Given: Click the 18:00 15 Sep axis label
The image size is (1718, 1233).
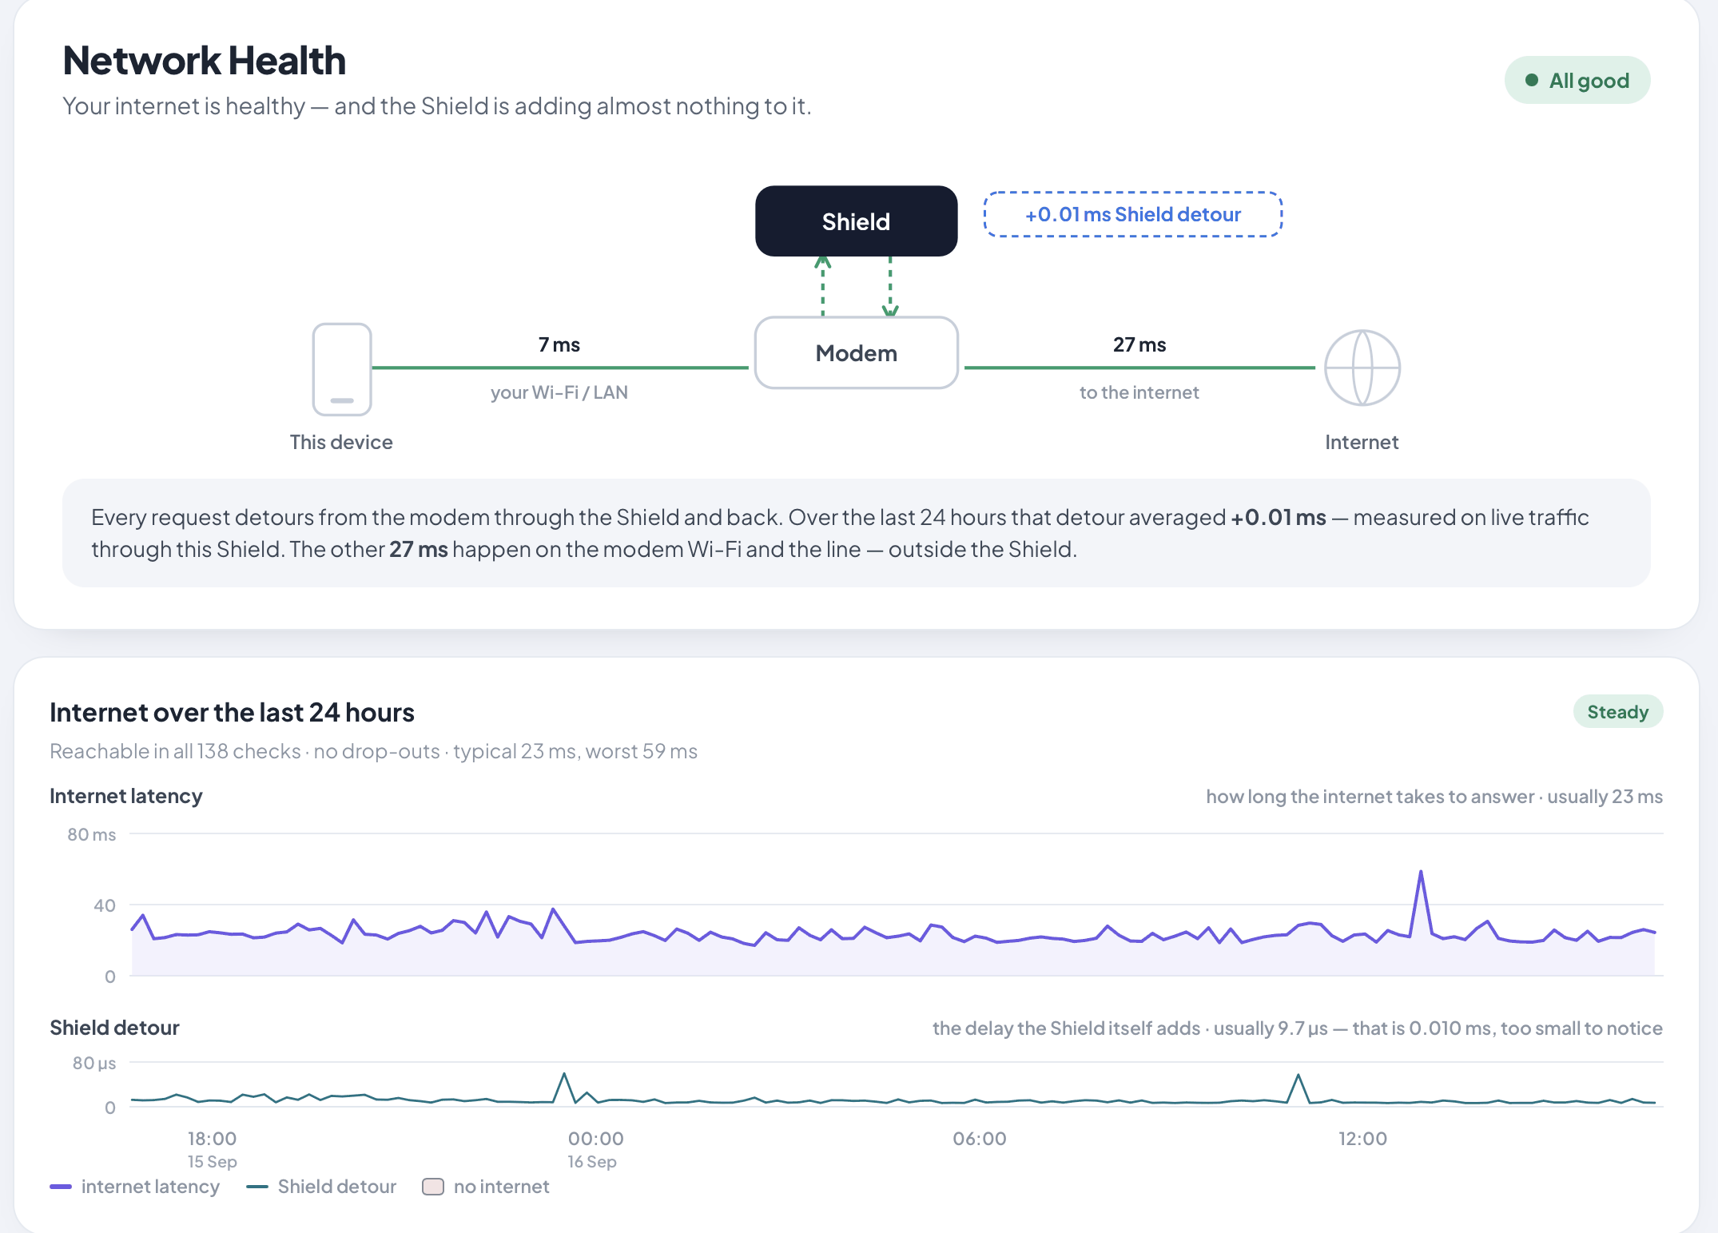Looking at the screenshot, I should 213,1149.
